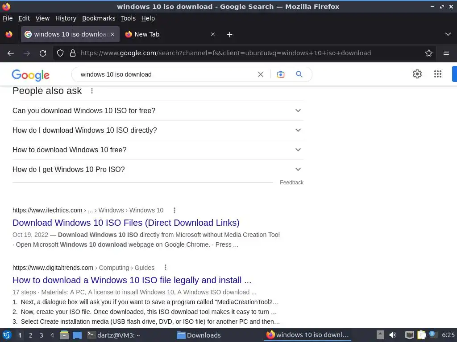The height and width of the screenshot is (342, 457).
Task: Switch to workspace 4
Action: point(52,335)
